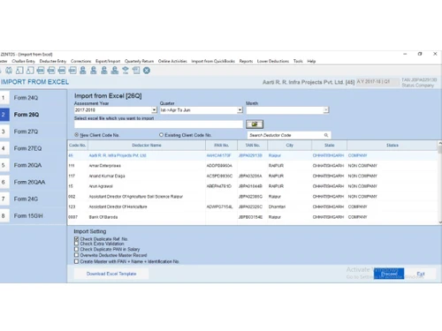The image size is (442, 331).
Task: Click the first page-with-person icon after the bell
Action: (19, 71)
